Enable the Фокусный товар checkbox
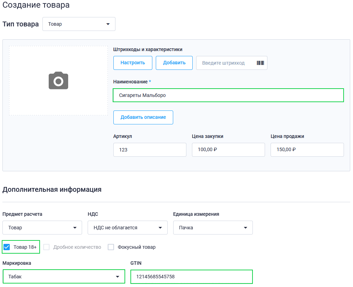Screen dimensions: 353x287 click(111, 247)
